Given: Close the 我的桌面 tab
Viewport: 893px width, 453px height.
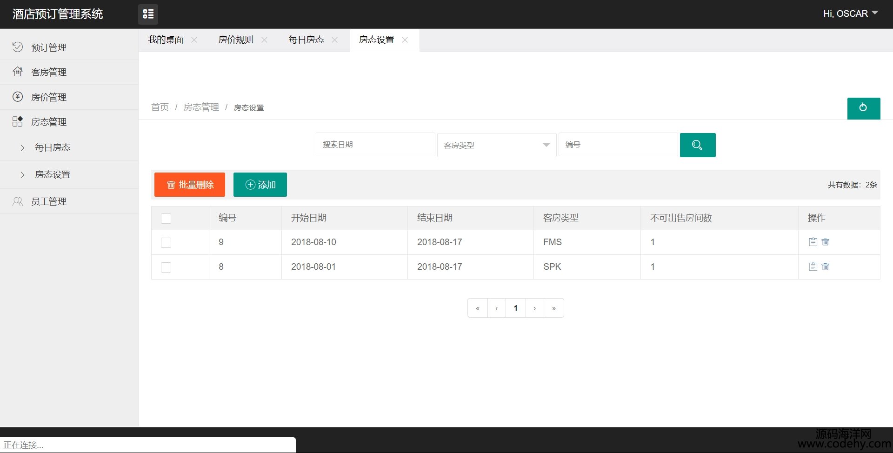Looking at the screenshot, I should tap(194, 40).
